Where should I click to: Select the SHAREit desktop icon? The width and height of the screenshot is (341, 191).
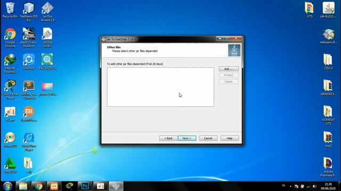(29, 62)
